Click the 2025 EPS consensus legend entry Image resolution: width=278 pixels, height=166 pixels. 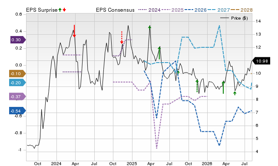coord(172,10)
